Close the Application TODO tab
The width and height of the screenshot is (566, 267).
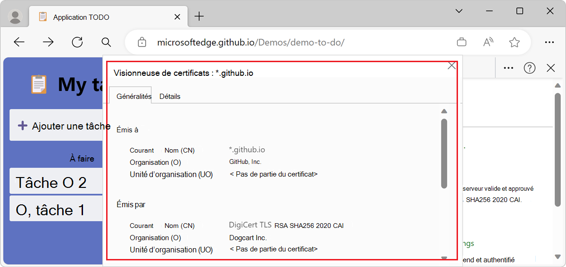[177, 17]
